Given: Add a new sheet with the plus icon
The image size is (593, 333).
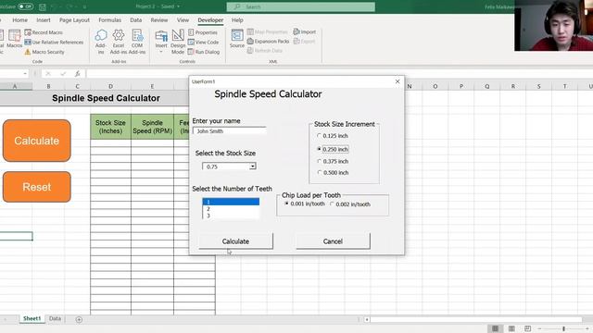Looking at the screenshot, I should point(79,319).
